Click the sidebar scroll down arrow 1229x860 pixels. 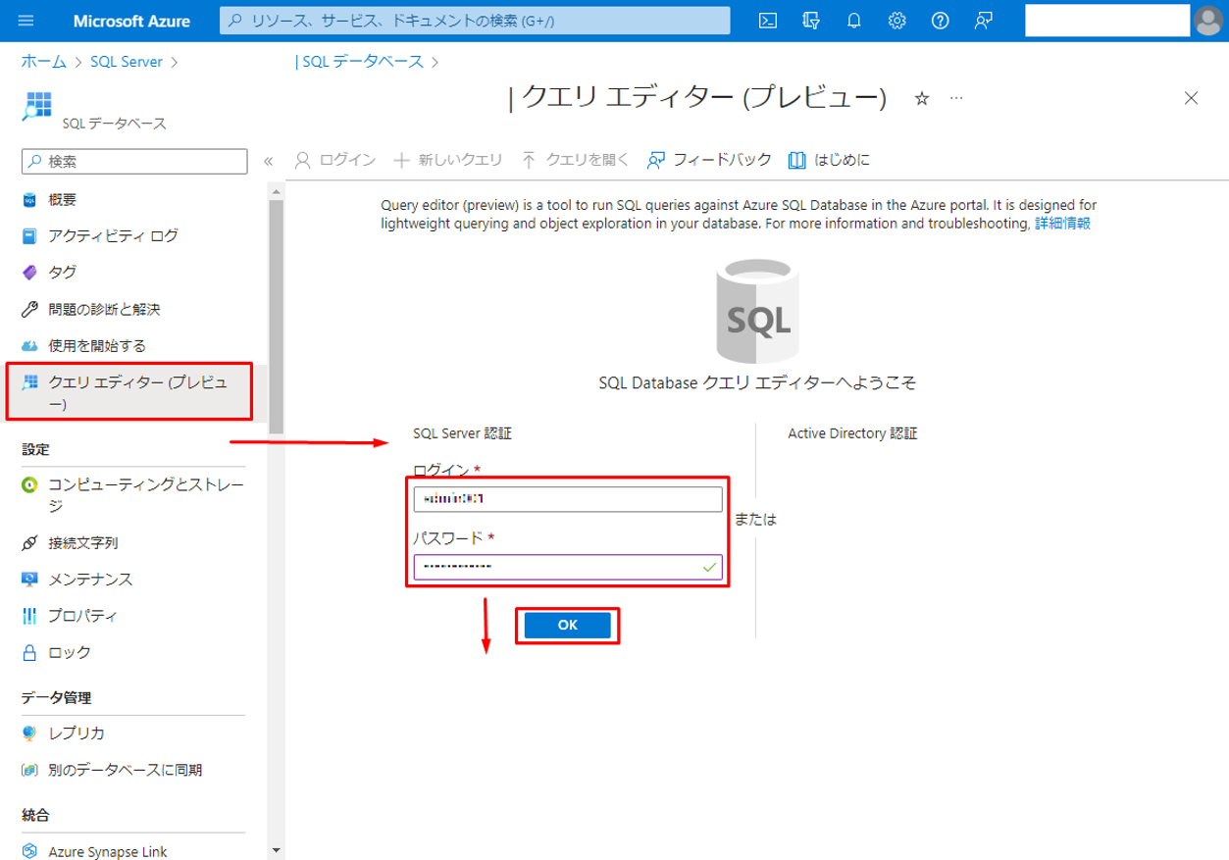[x=276, y=850]
